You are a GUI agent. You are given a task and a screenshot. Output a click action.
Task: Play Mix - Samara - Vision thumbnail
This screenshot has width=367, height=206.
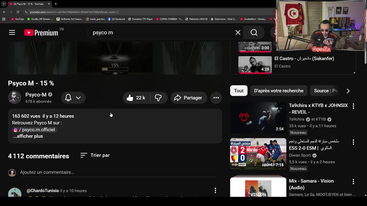[x=258, y=187]
